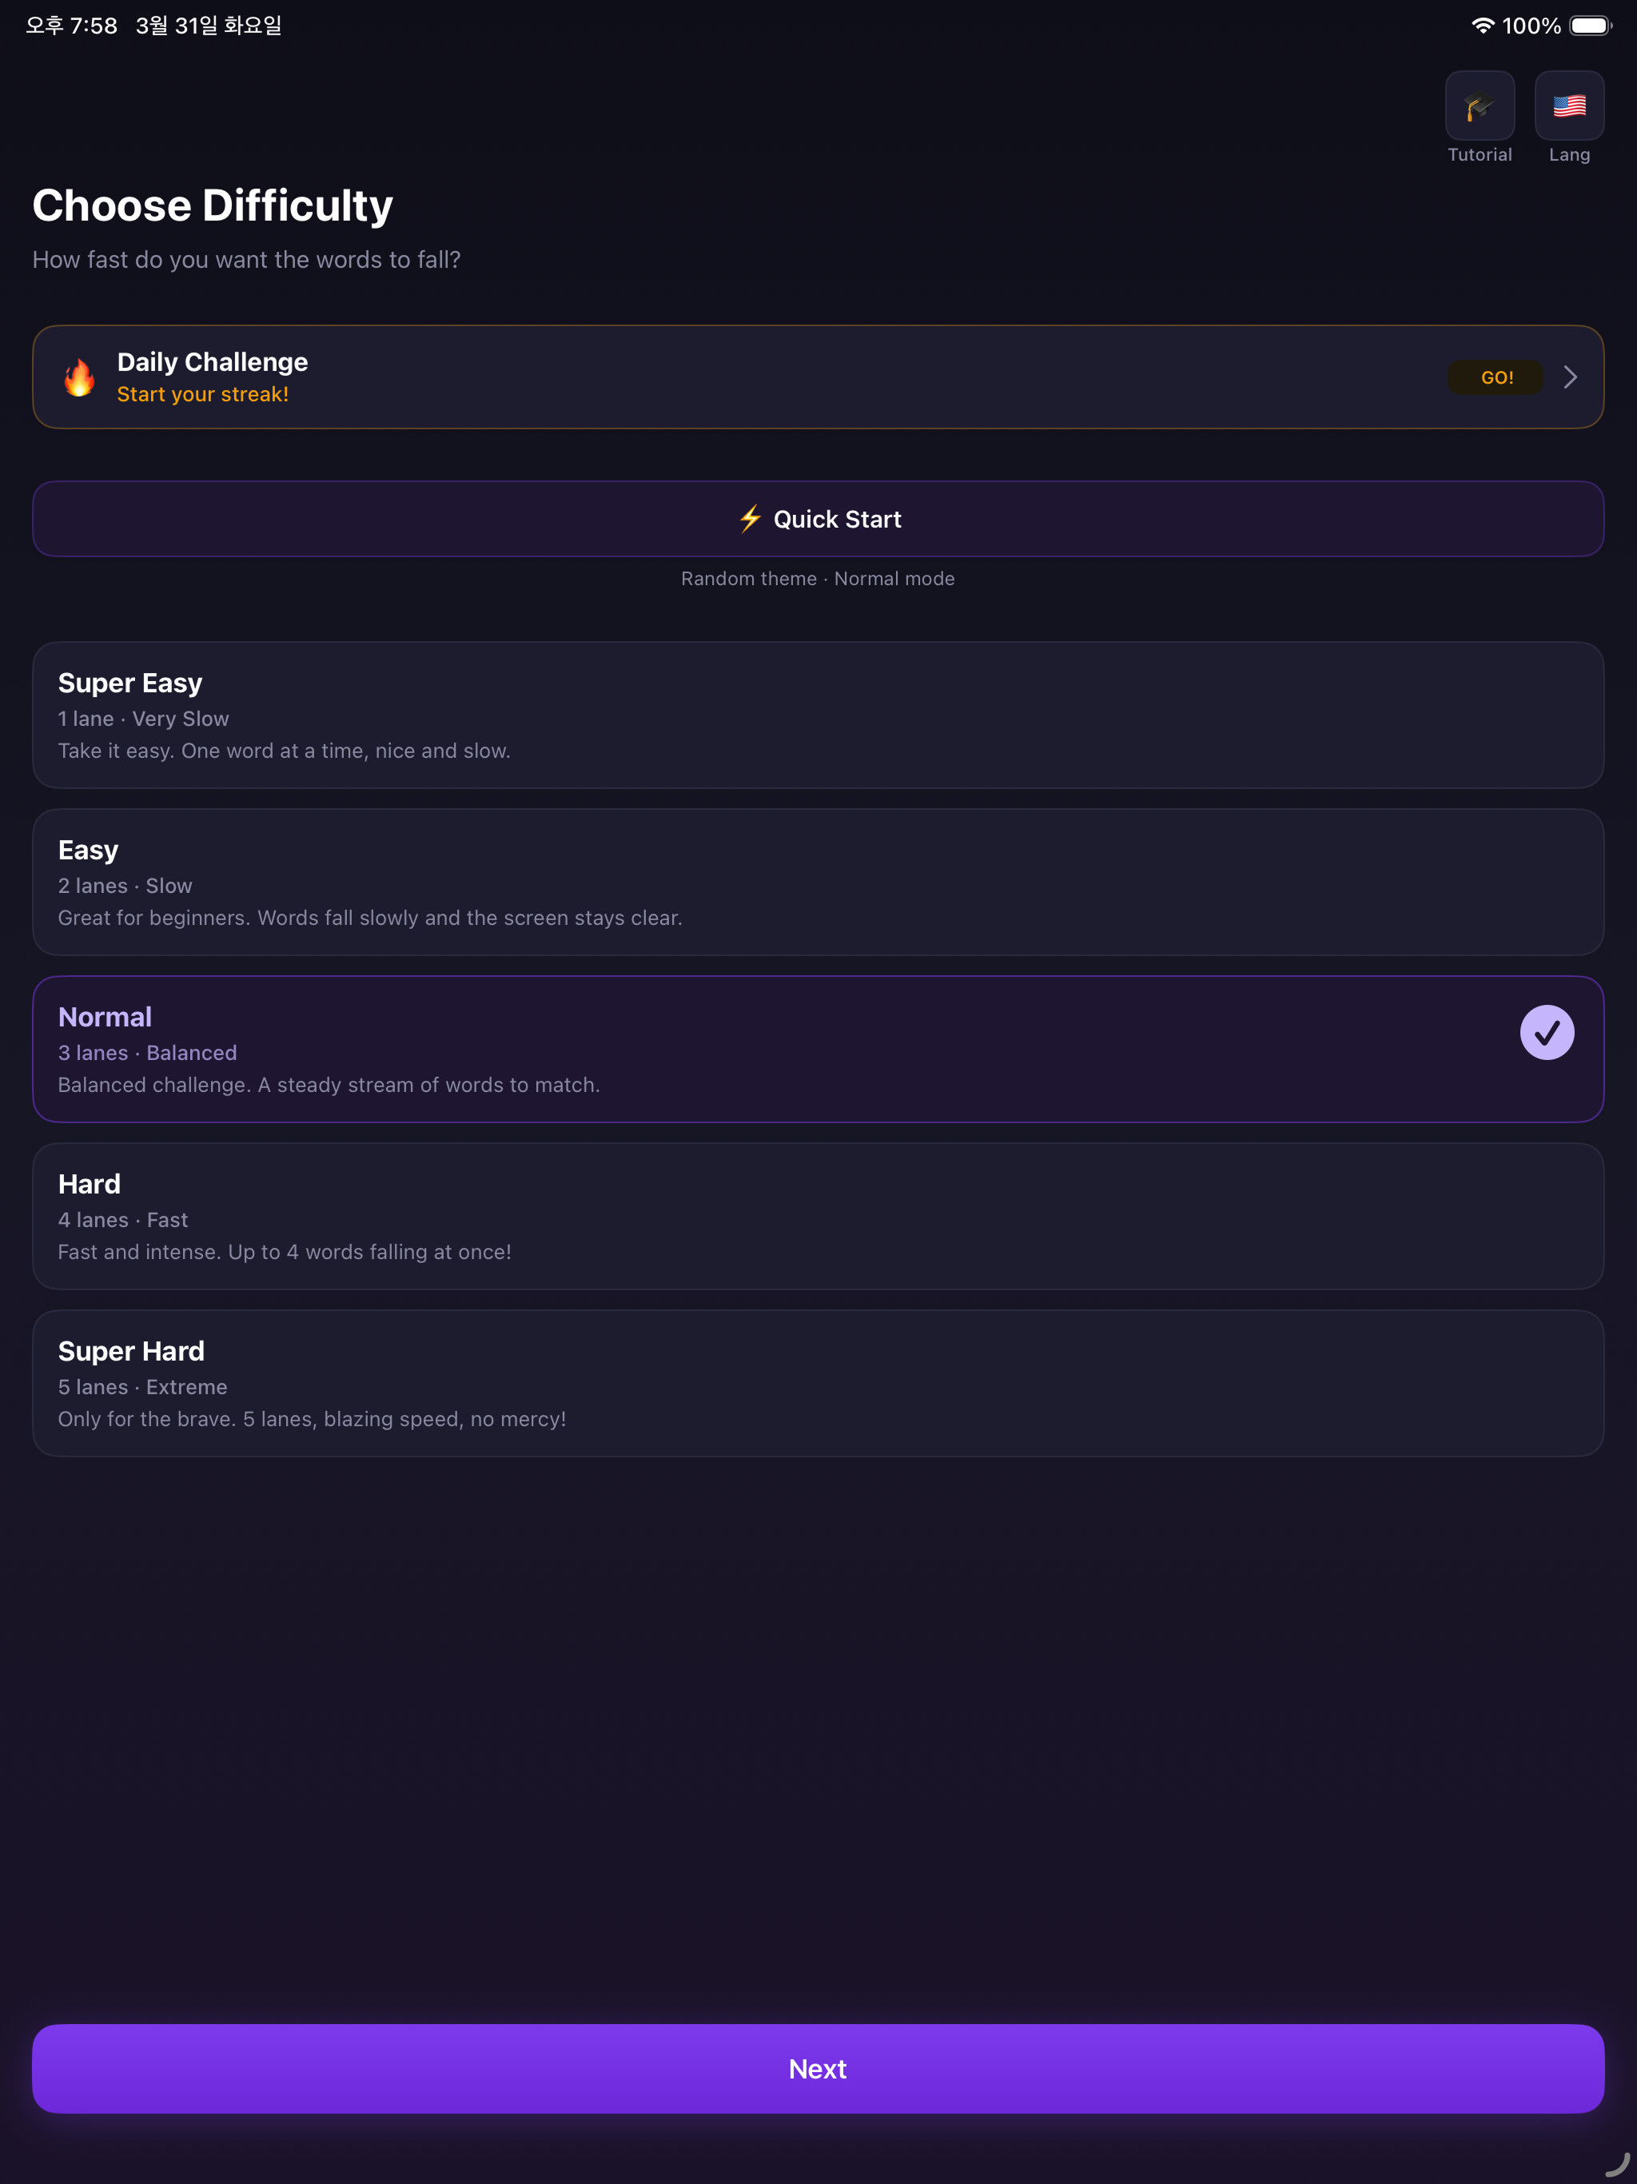Screen dimensions: 1637x2184
Task: Open the Daily Challenge card title
Action: pos(213,362)
